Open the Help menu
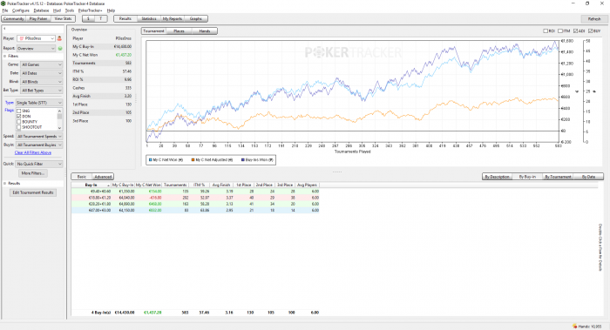This screenshot has height=330, width=610. coord(111,10)
